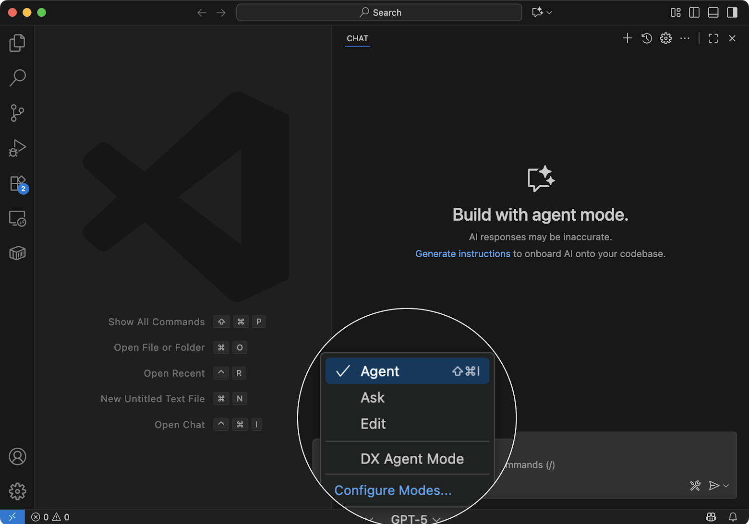Close the chat panel
This screenshot has width=749, height=524.
(732, 38)
